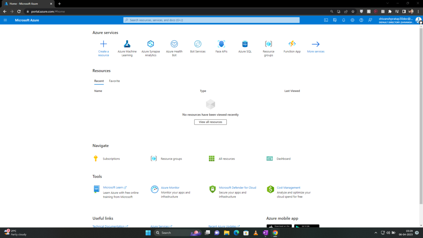
Task: Launch Cloud Shell from the header
Action: [326, 20]
